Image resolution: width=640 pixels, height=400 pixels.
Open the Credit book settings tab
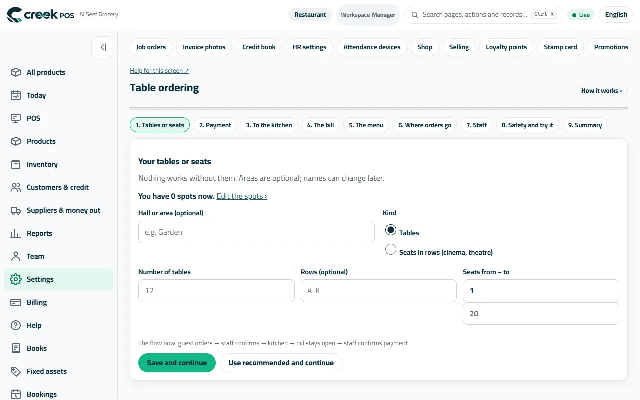tap(259, 47)
